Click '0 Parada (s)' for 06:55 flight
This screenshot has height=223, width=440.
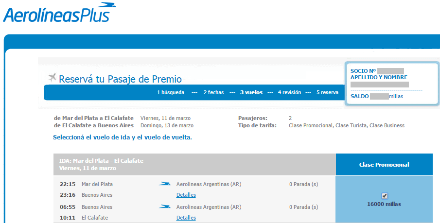click(x=303, y=207)
